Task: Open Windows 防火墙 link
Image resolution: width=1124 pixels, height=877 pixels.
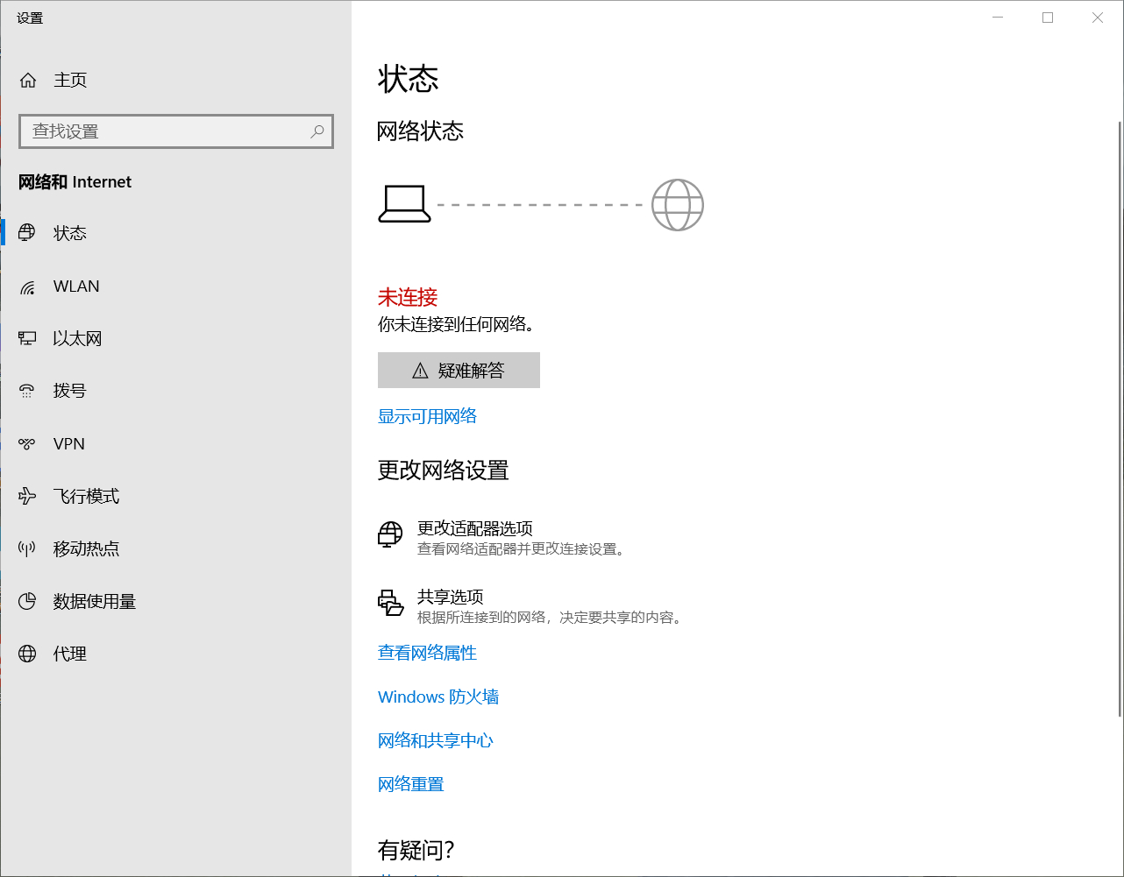Action: (x=438, y=697)
